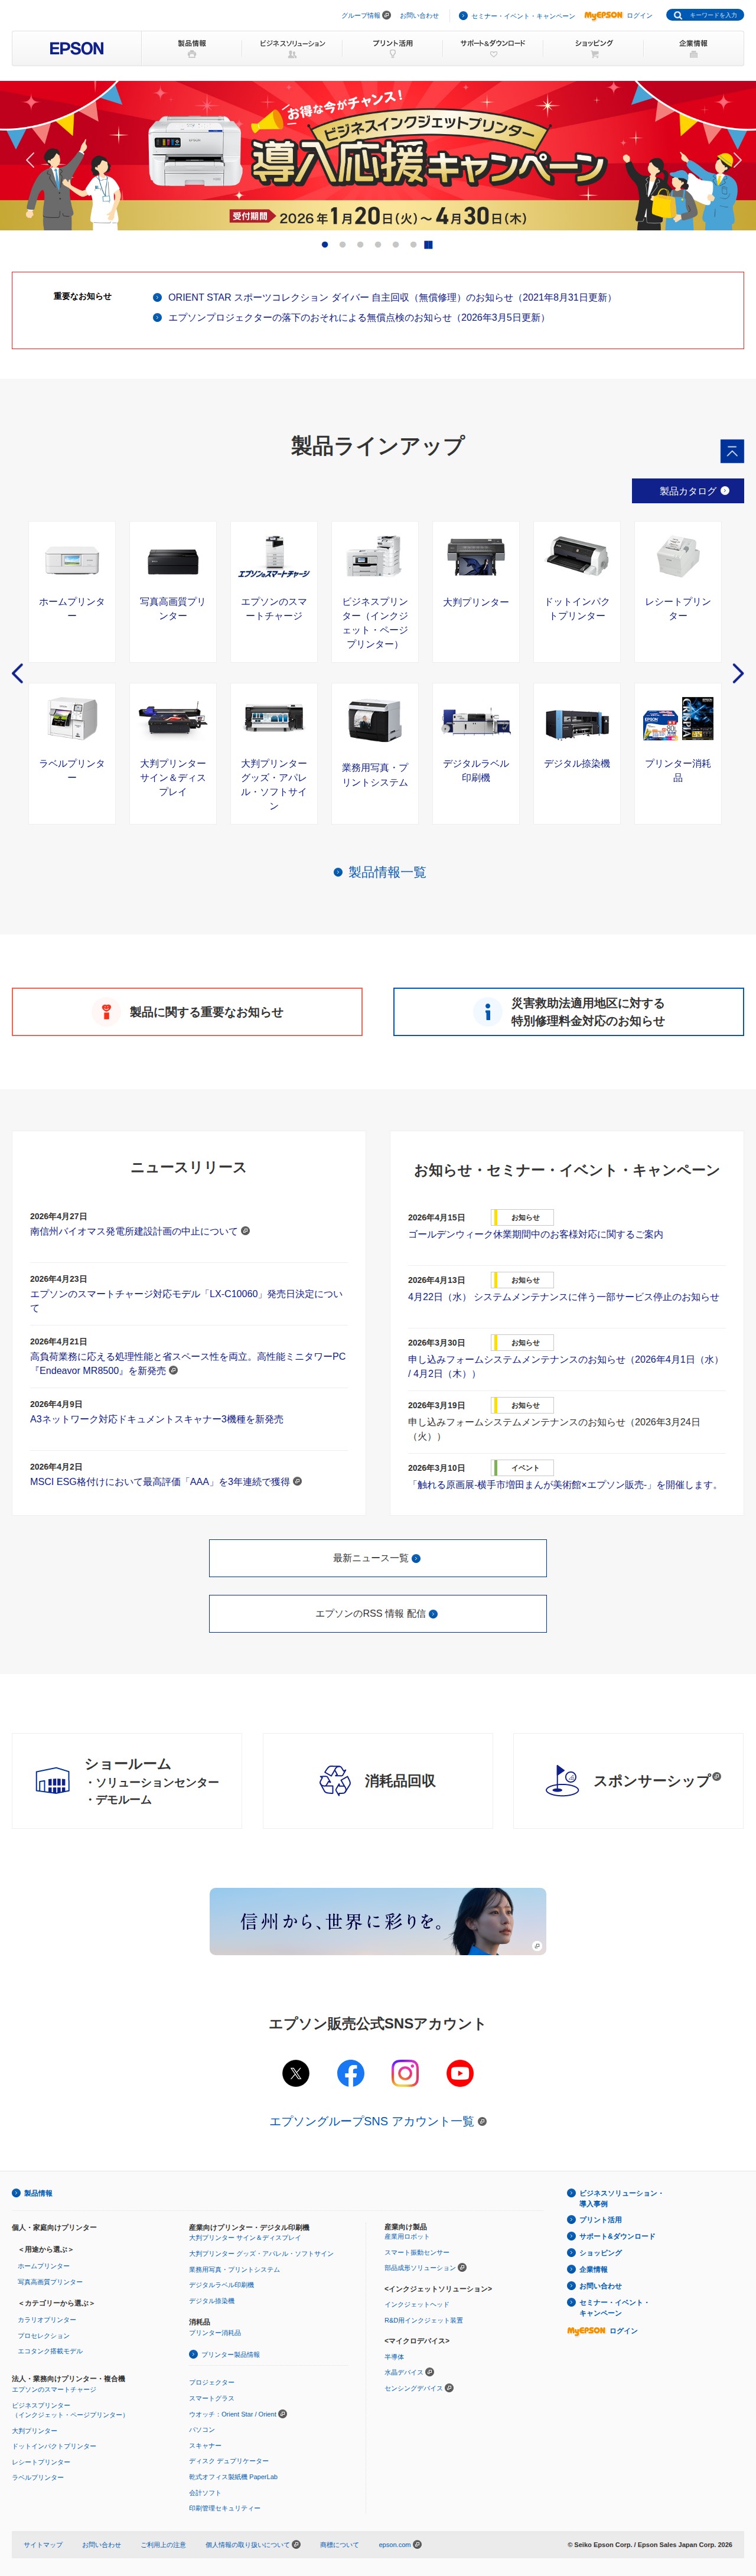Open the Facebook SNS account icon
This screenshot has width=756, height=2576.
350,2073
